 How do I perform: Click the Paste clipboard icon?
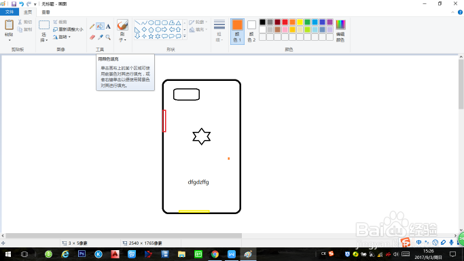[x=9, y=25]
